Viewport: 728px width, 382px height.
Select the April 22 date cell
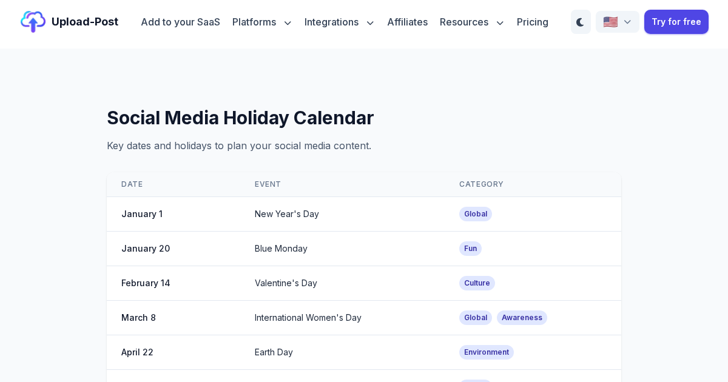(x=137, y=352)
